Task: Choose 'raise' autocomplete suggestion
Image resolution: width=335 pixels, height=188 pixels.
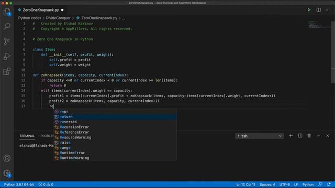Action: (x=115, y=143)
